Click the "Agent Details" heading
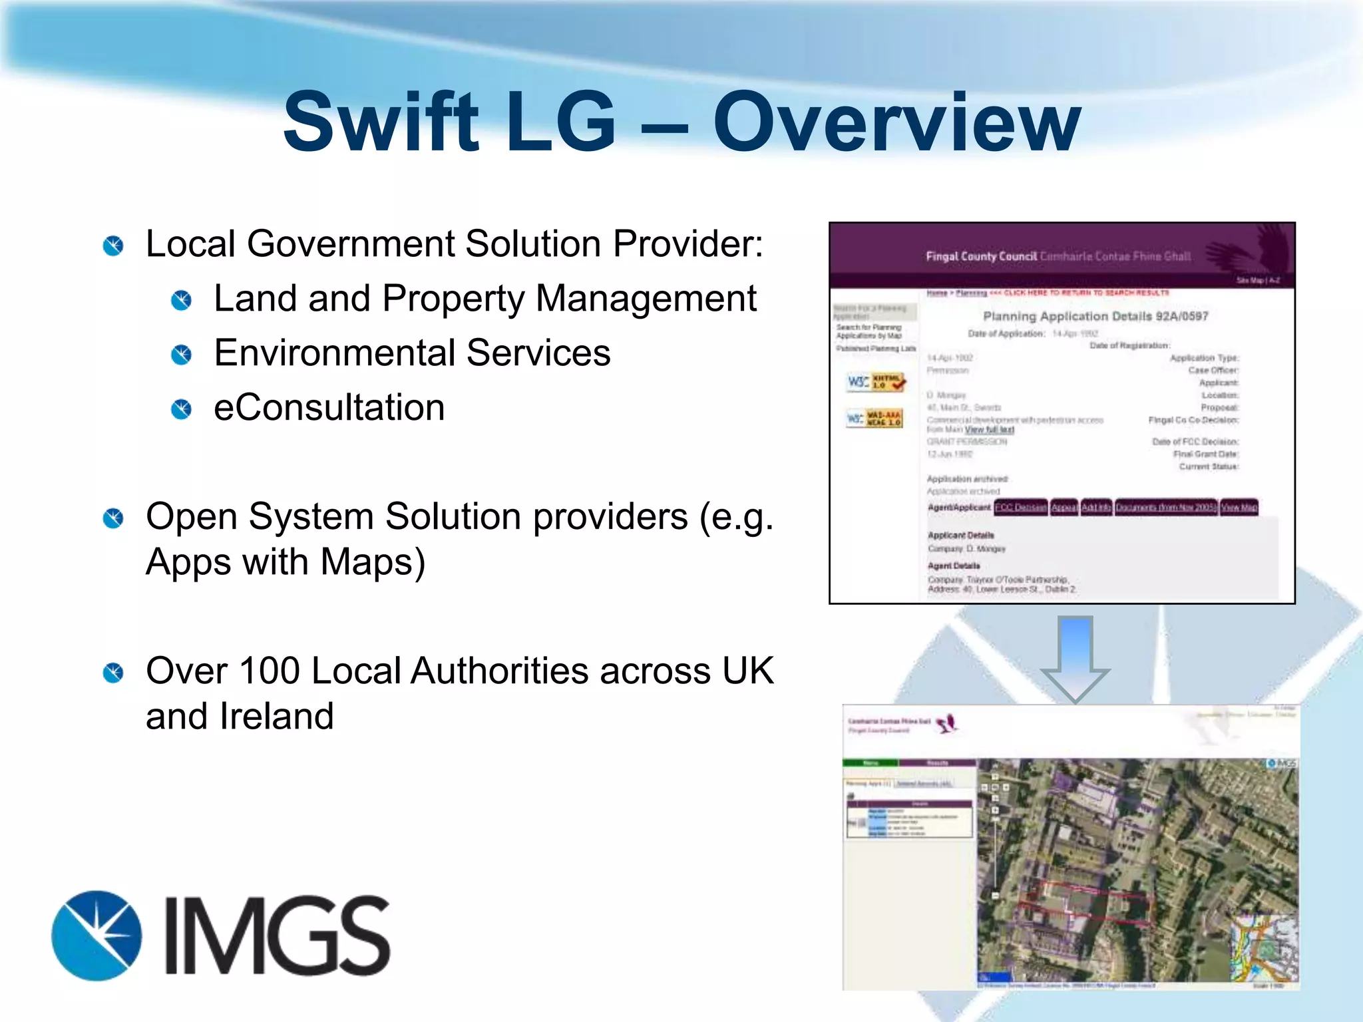The image size is (1363, 1022). [x=954, y=566]
